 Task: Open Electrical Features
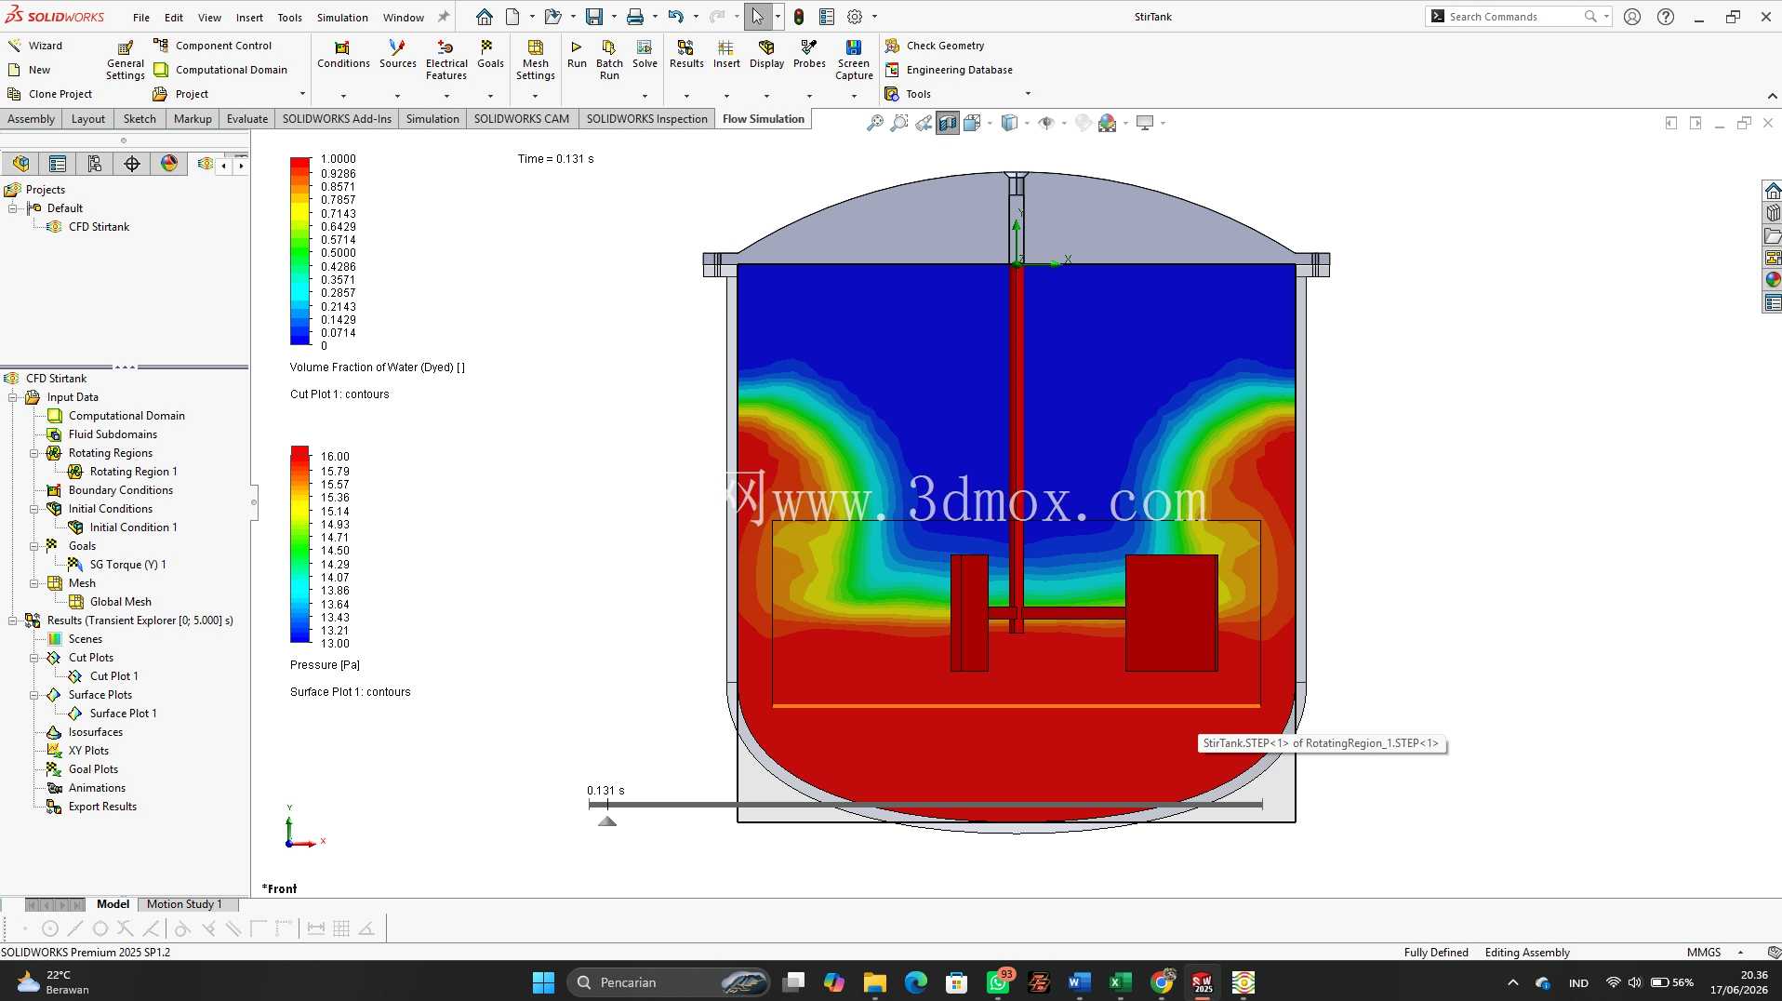pyautogui.click(x=446, y=60)
